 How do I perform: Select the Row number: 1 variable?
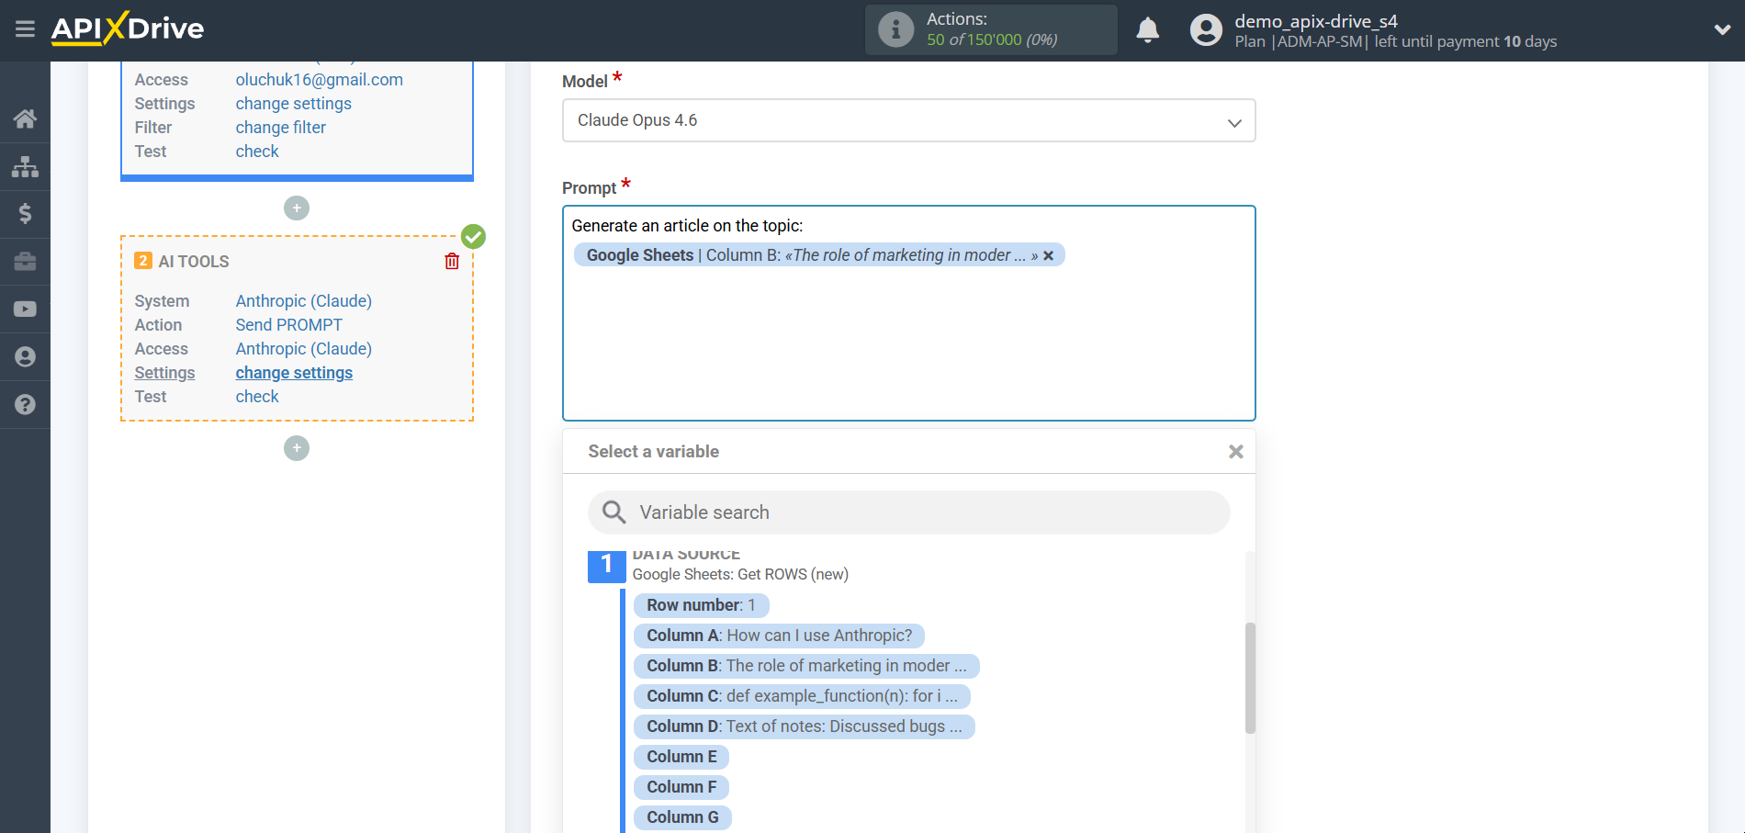point(701,605)
